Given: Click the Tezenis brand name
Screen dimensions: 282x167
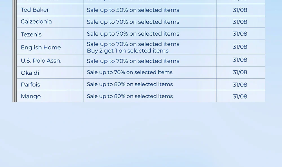Looking at the screenshot, I should [31, 34].
